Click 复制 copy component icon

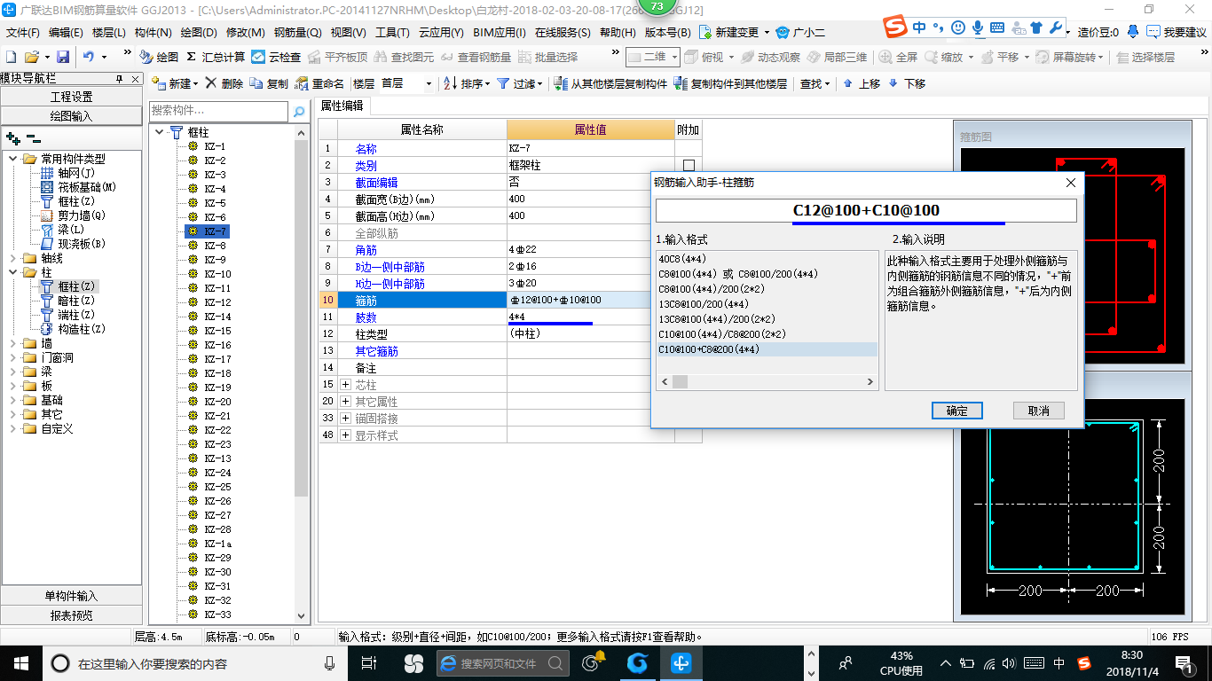pyautogui.click(x=269, y=83)
